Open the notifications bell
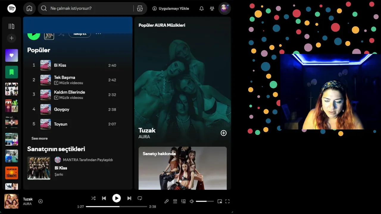 pos(202,9)
